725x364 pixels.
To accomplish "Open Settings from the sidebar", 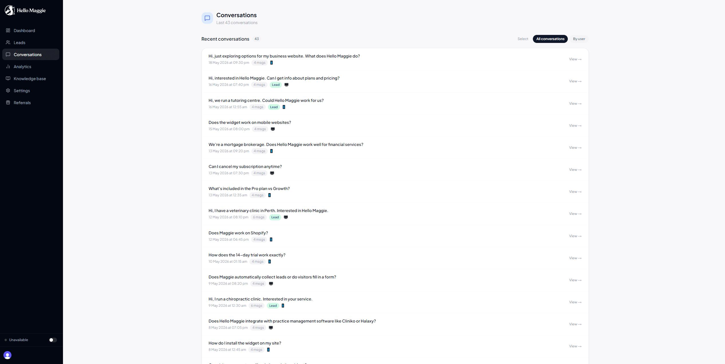I will pyautogui.click(x=31, y=90).
